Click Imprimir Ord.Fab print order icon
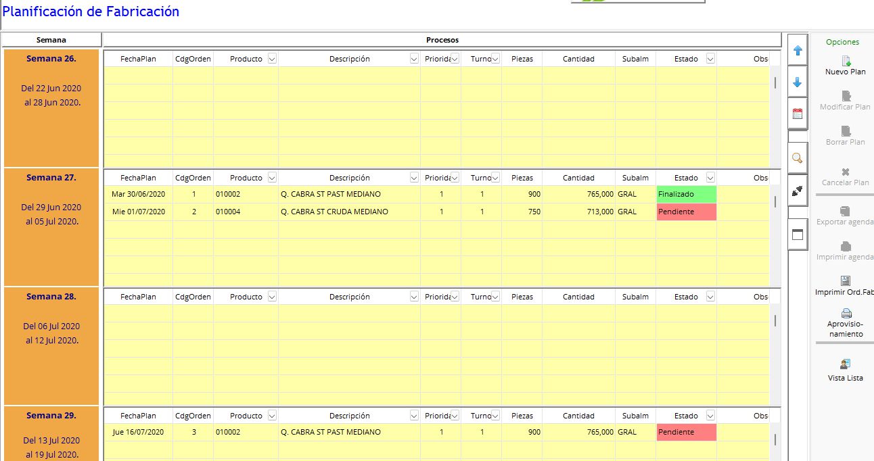 coord(845,285)
